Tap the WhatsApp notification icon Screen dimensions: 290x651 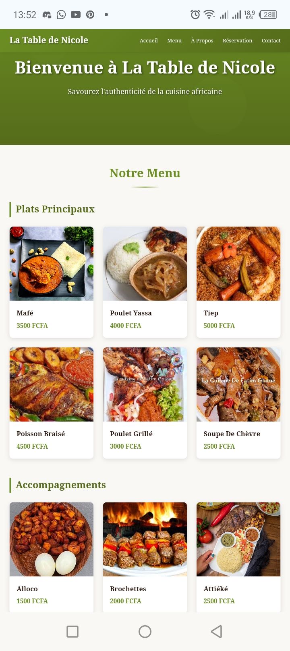(61, 15)
